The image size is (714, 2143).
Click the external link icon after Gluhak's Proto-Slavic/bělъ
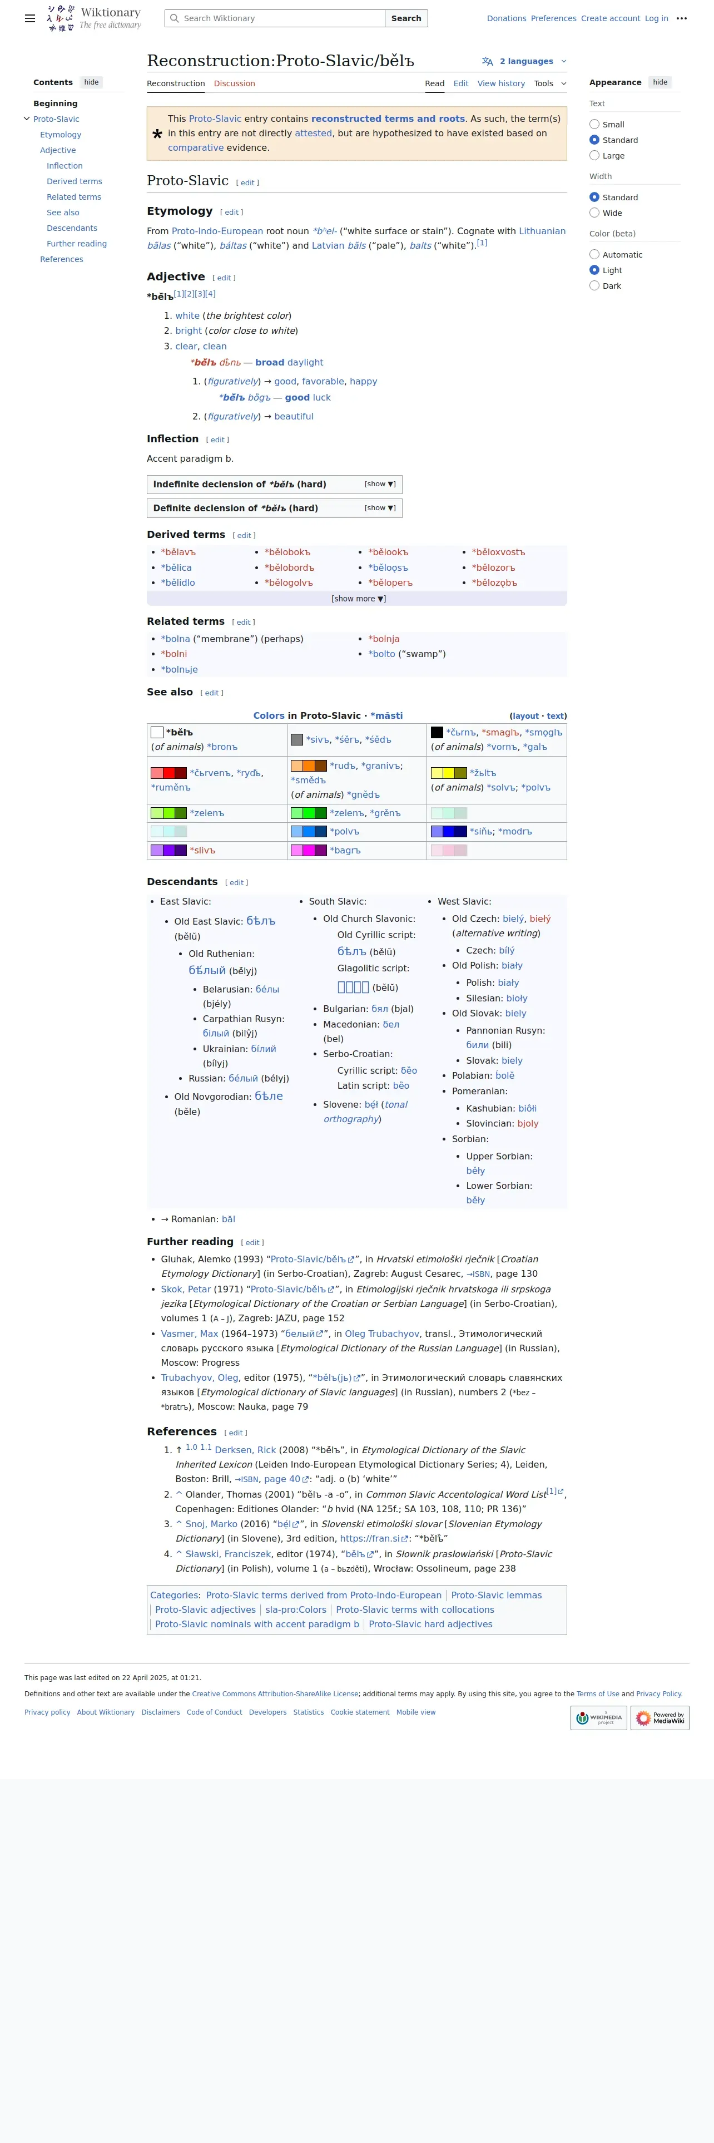(x=351, y=1260)
